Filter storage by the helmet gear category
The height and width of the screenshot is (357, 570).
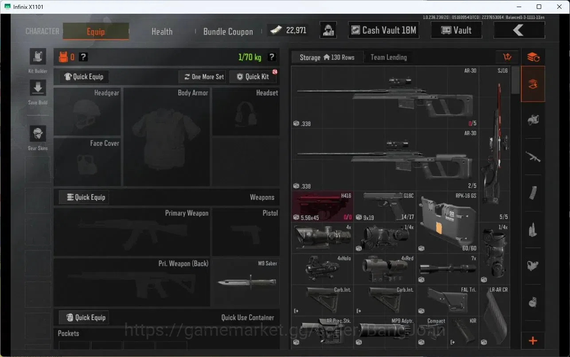[x=533, y=120]
